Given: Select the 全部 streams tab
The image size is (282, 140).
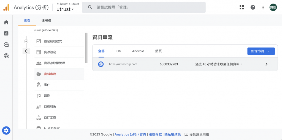Looking at the screenshot, I should pos(101,51).
